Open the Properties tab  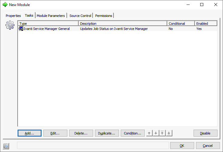13,16
